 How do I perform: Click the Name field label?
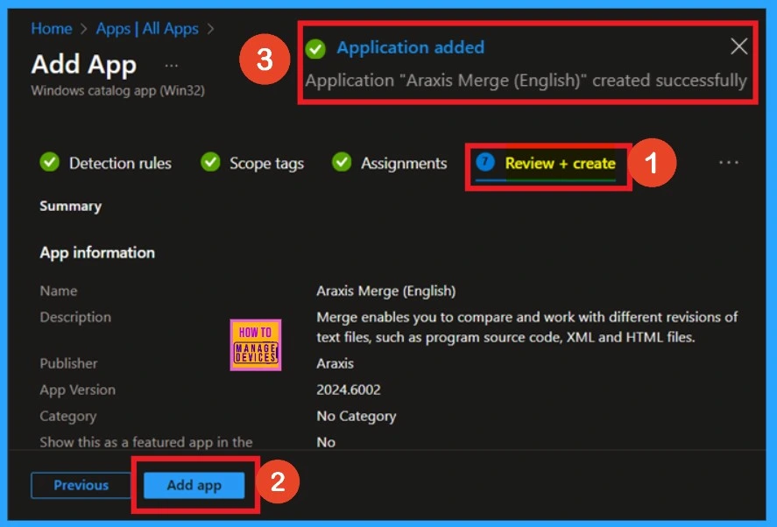(59, 291)
